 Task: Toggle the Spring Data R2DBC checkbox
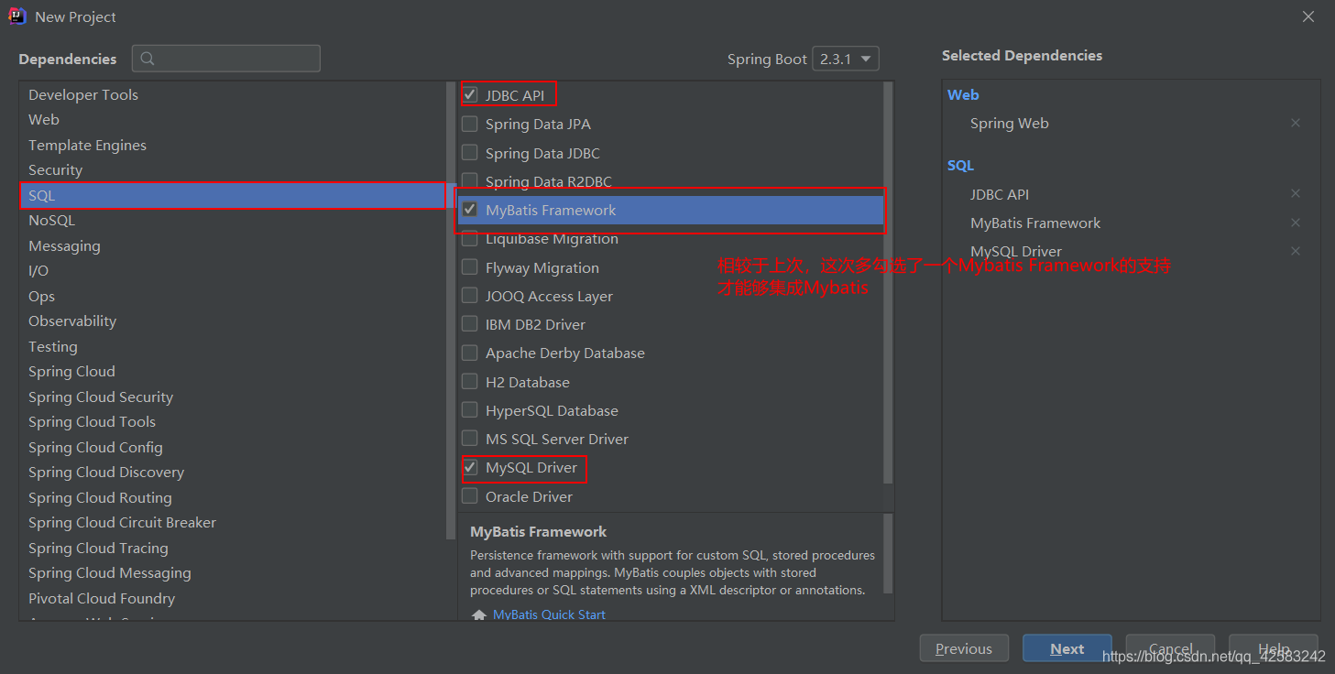coord(470,181)
